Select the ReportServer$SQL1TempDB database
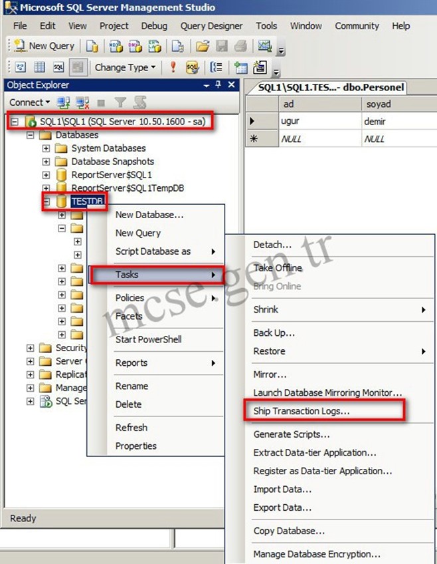Image resolution: width=437 pixels, height=564 pixels. (x=128, y=188)
